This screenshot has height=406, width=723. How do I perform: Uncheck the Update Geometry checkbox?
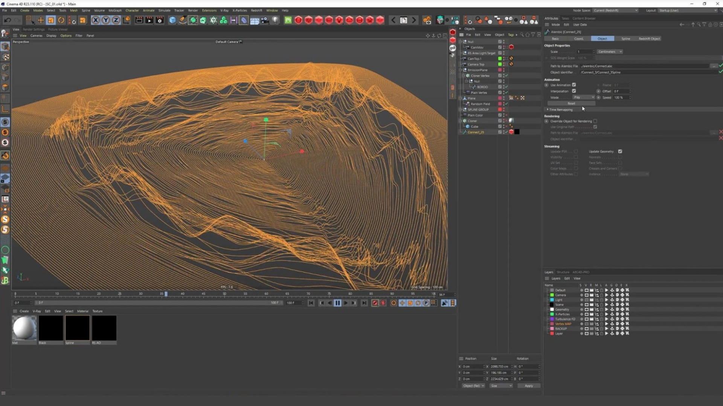[620, 151]
